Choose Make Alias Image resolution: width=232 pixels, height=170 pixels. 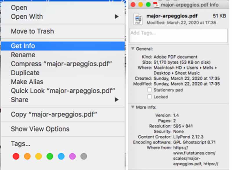pyautogui.click(x=63, y=82)
